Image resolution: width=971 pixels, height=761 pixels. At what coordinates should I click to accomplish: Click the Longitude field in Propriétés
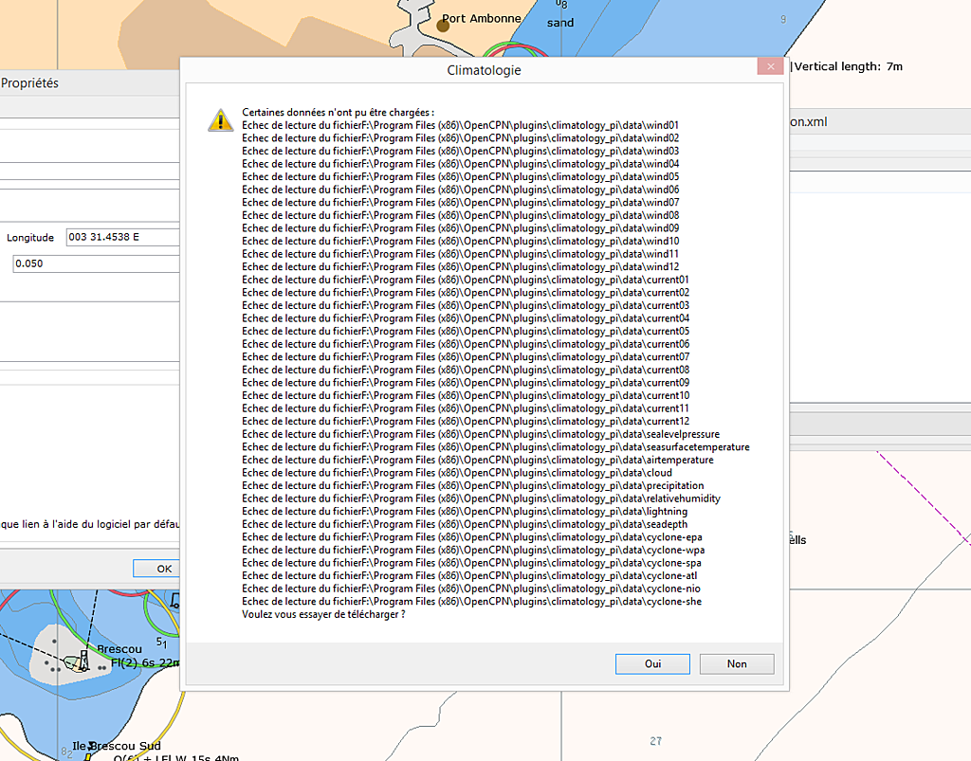122,237
